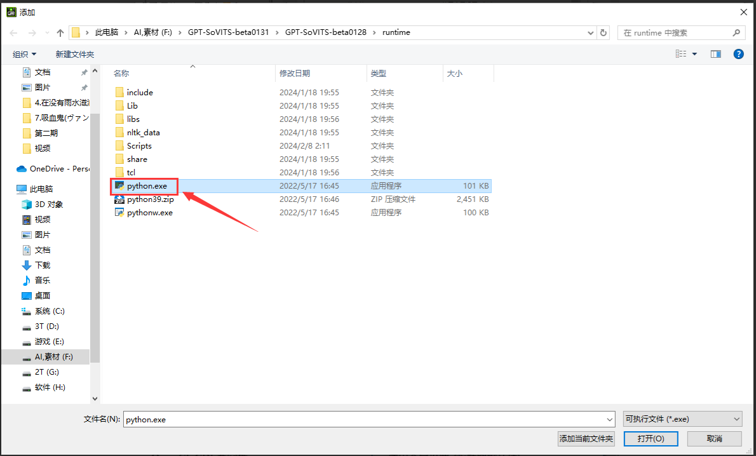The width and height of the screenshot is (756, 456).
Task: Open the 组织 organize menu
Action: (x=25, y=55)
